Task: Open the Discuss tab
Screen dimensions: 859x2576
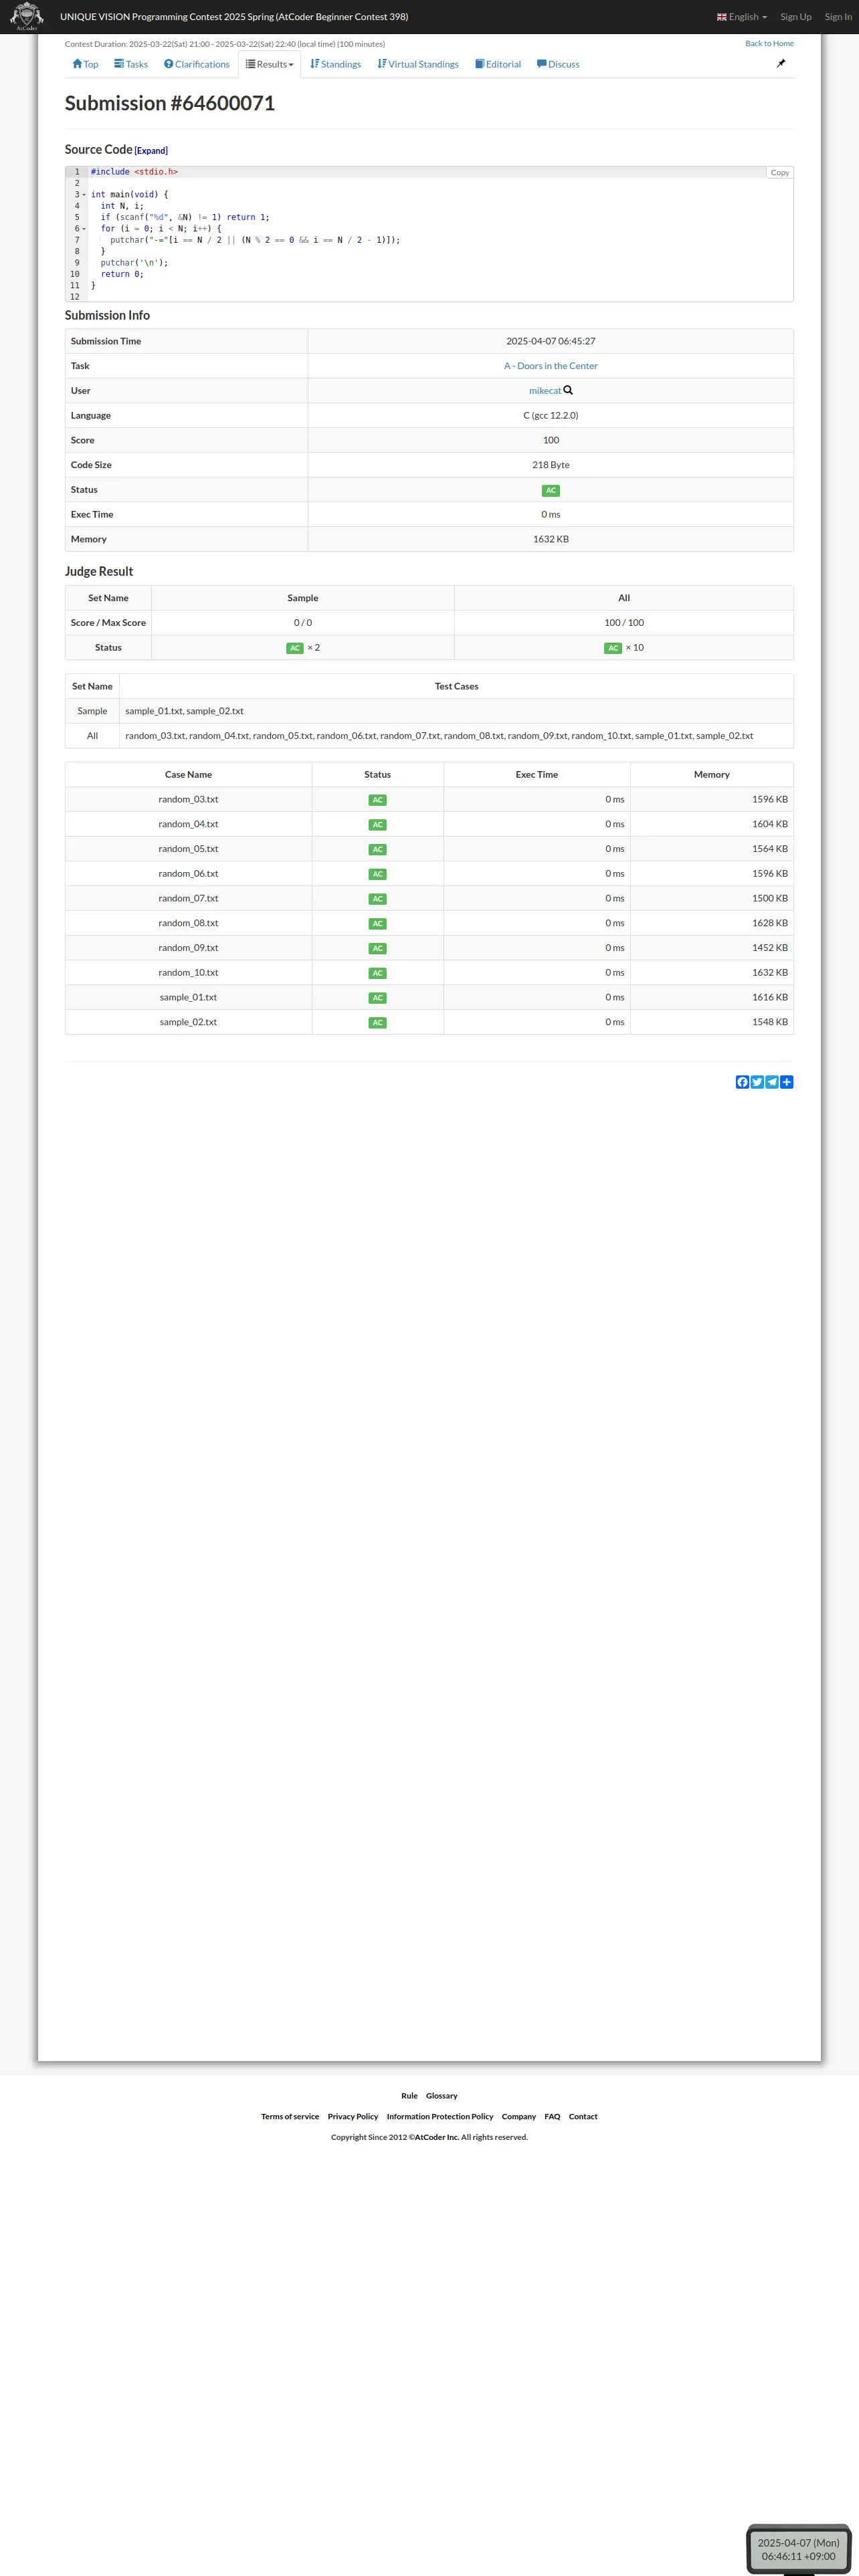Action: point(558,64)
